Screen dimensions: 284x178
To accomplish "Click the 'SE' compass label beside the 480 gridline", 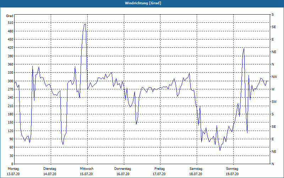I will (x=274, y=27).
